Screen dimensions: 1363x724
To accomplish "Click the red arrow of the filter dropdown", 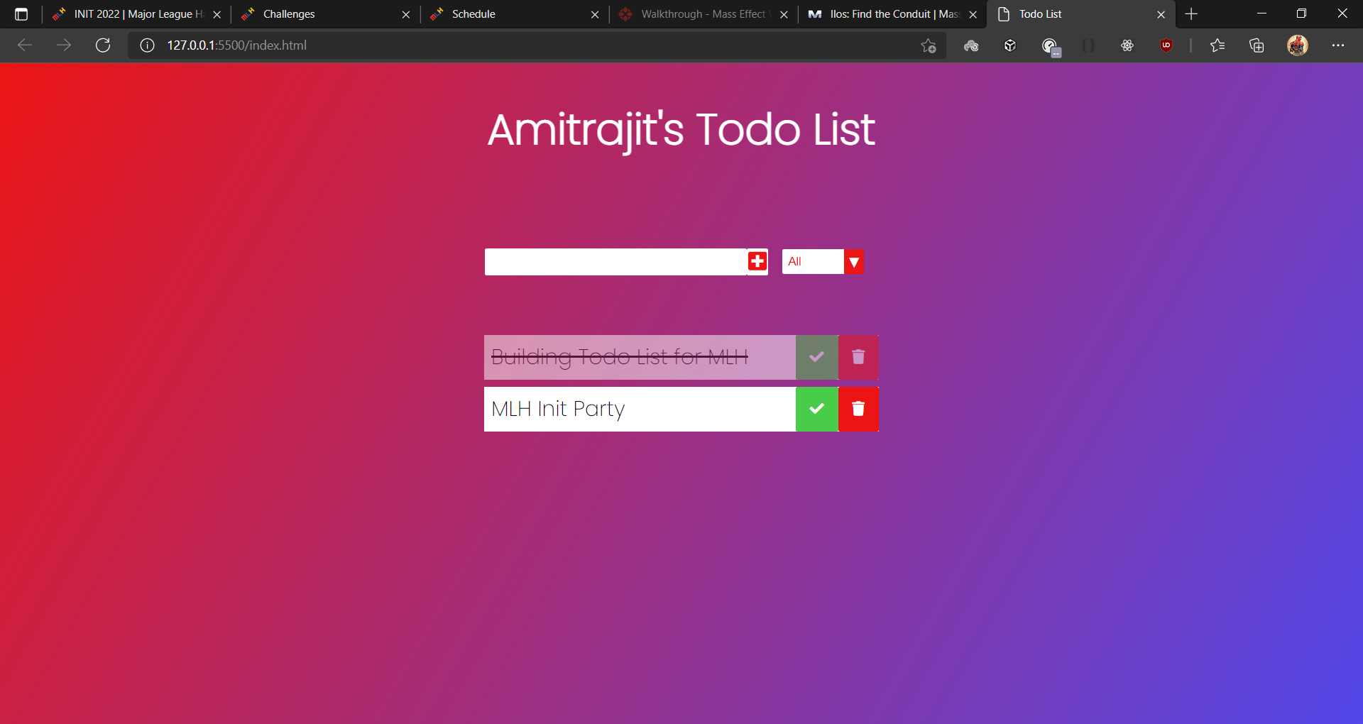I will (854, 261).
